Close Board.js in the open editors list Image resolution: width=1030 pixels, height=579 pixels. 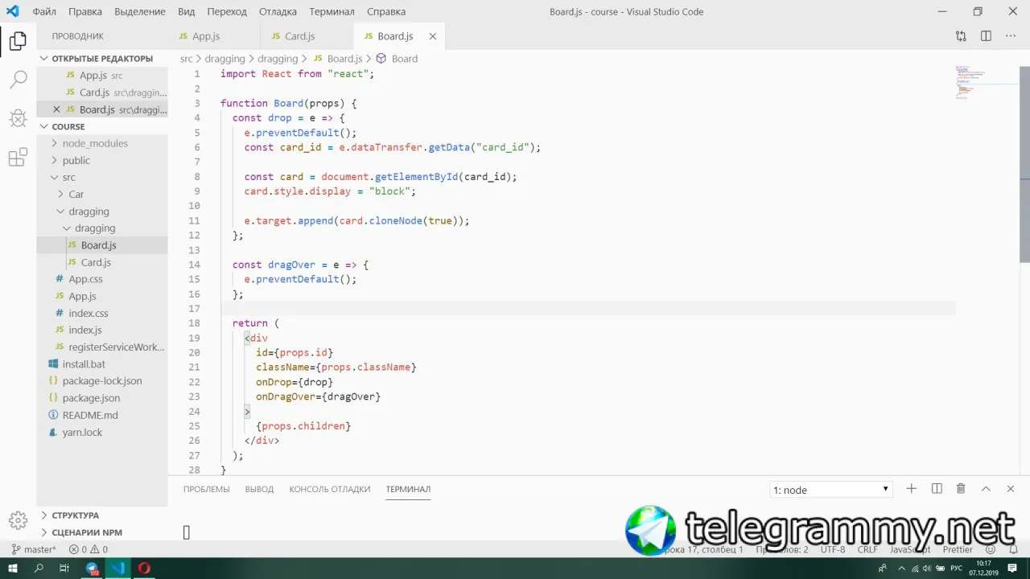(x=56, y=109)
